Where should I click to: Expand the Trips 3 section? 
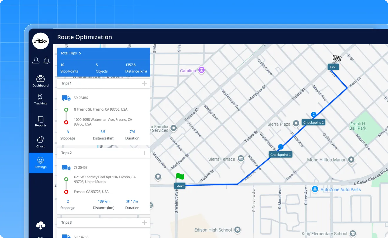pyautogui.click(x=144, y=222)
